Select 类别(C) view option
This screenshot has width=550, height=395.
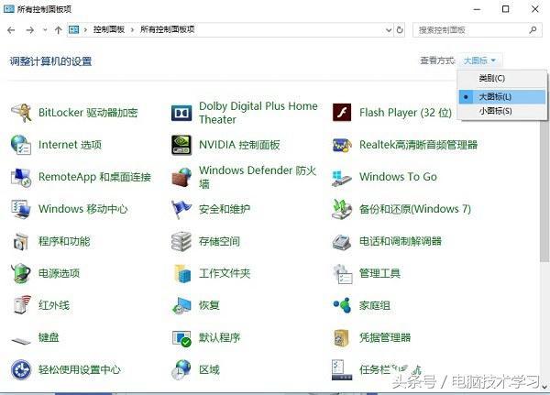pyautogui.click(x=502, y=78)
